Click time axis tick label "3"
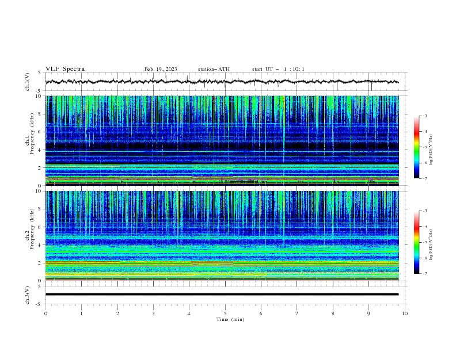 153,313
